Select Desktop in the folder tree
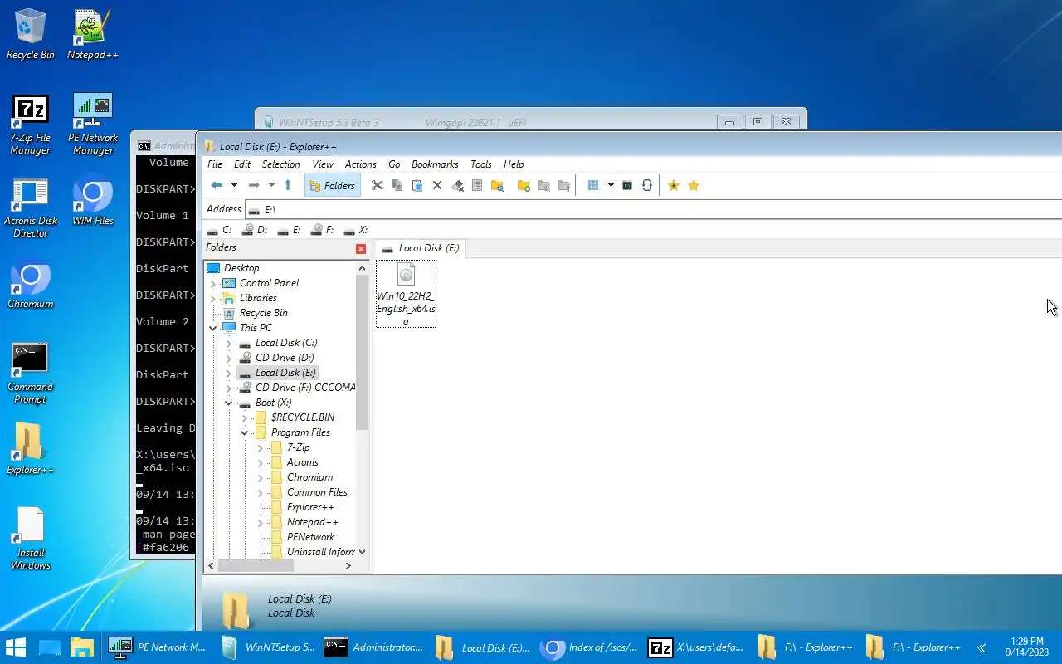The height and width of the screenshot is (664, 1062). coord(241,268)
